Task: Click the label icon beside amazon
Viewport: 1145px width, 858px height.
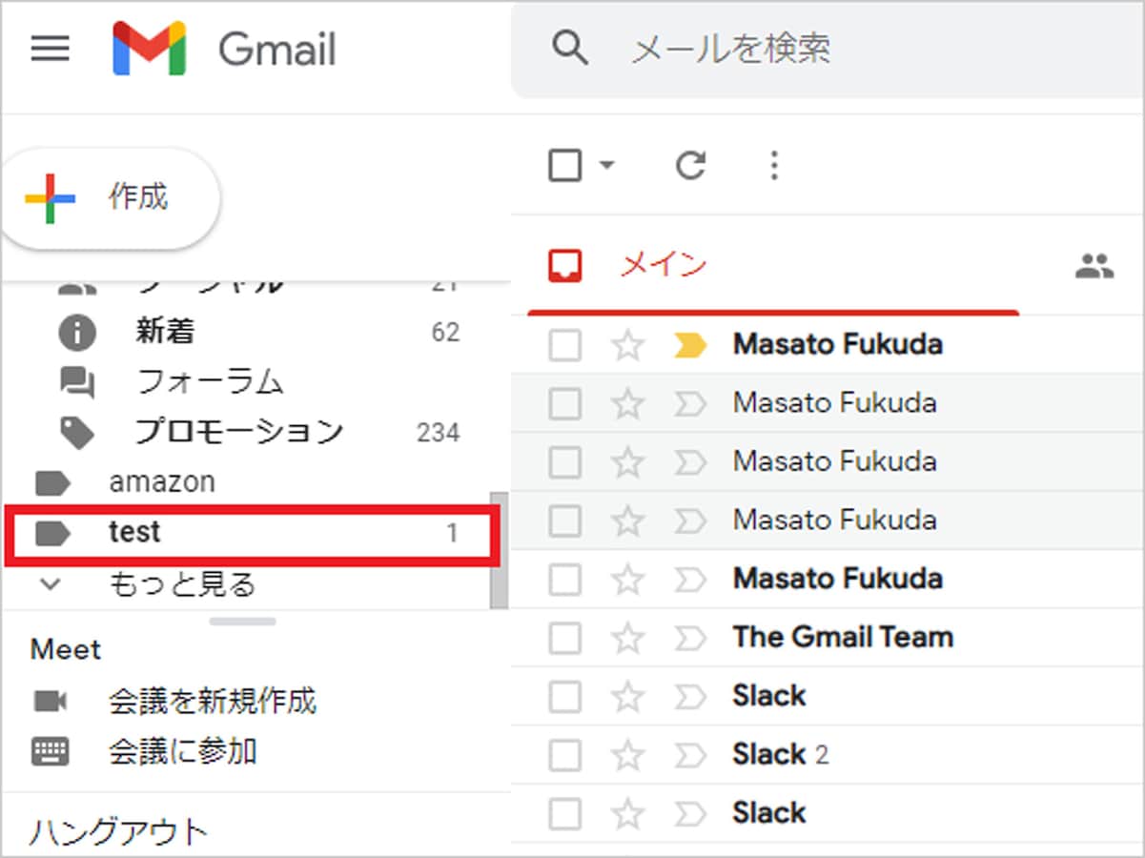Action: [x=53, y=483]
